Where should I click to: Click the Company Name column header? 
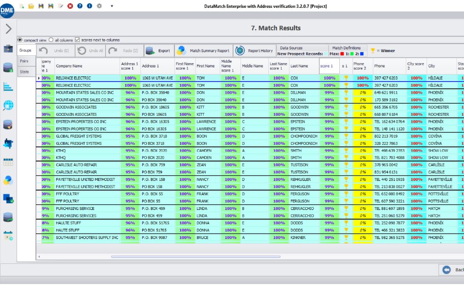(x=87, y=66)
